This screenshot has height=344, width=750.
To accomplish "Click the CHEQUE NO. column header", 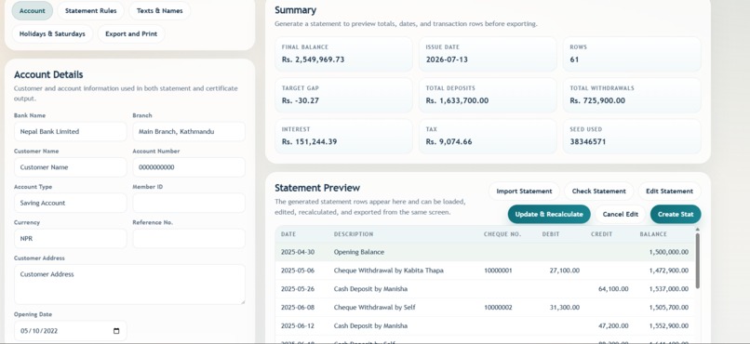I will pos(502,234).
